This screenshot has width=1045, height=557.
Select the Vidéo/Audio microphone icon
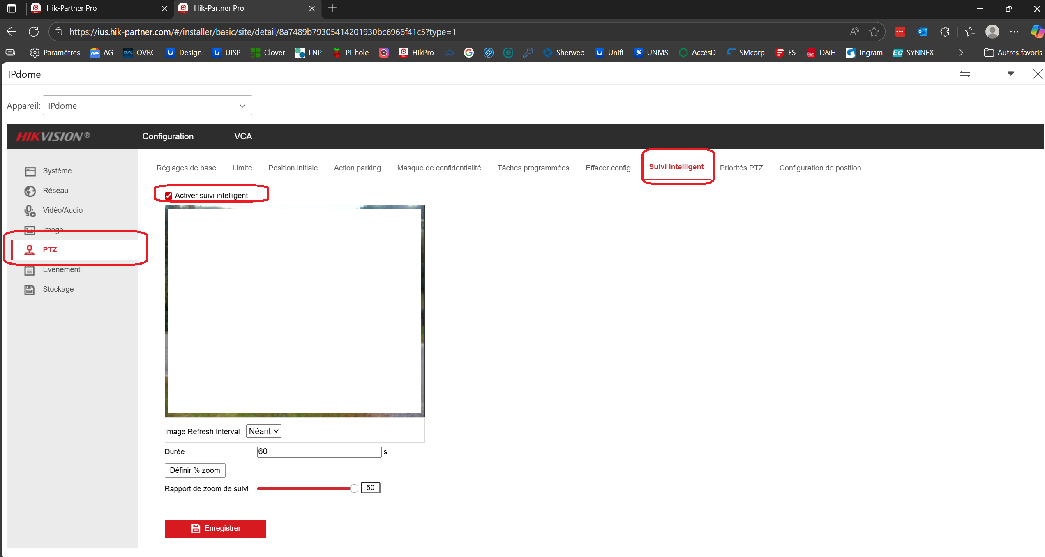point(30,211)
